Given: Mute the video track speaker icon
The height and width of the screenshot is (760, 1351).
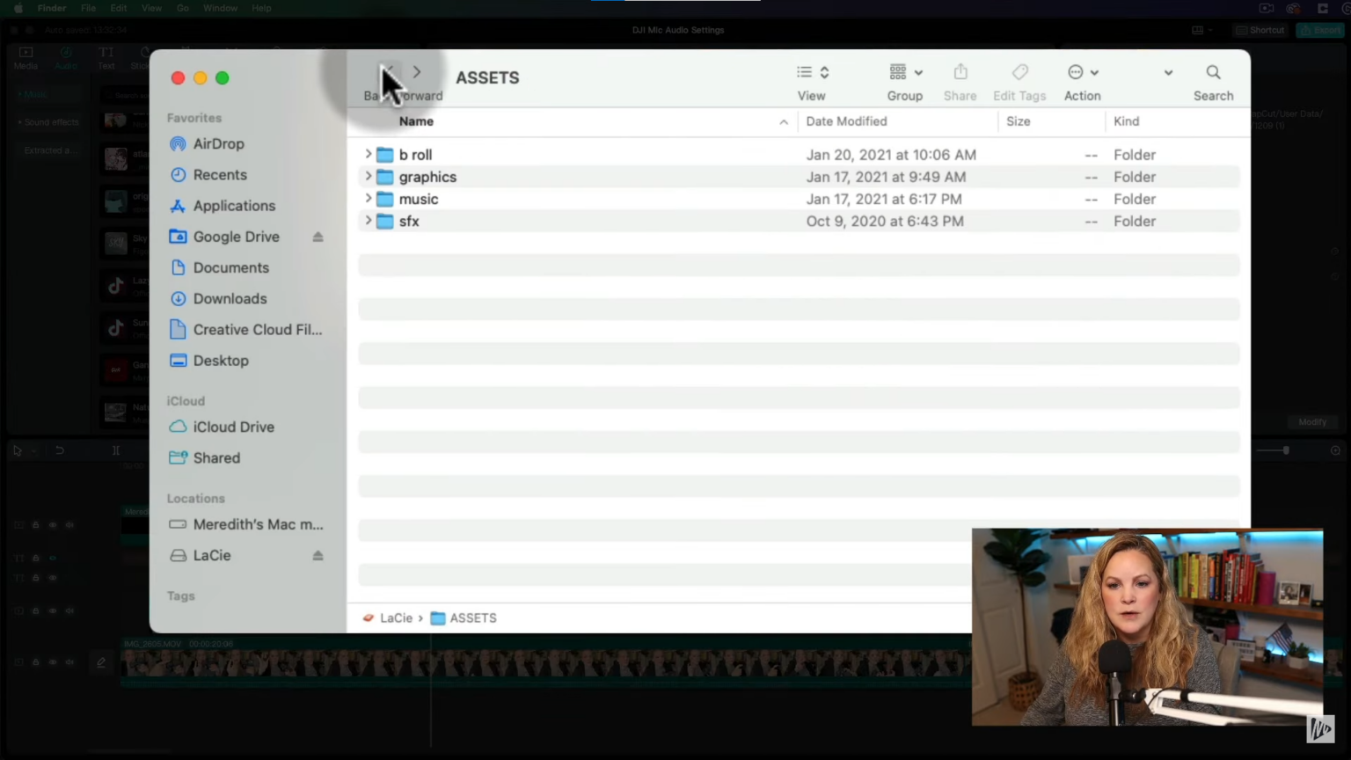Looking at the screenshot, I should (x=69, y=525).
